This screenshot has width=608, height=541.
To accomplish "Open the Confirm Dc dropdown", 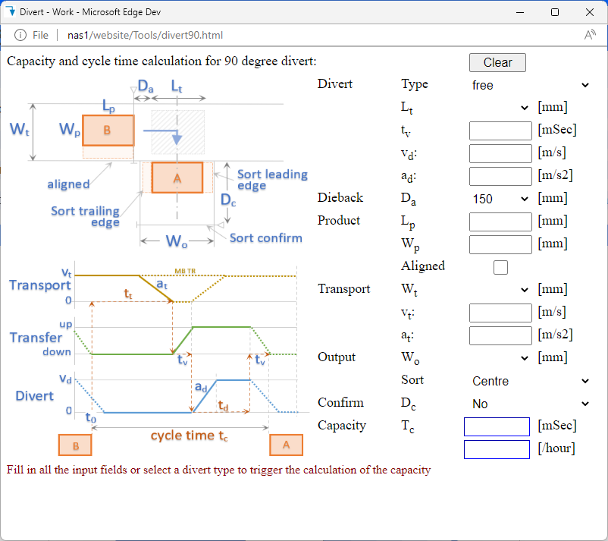I will pos(531,404).
